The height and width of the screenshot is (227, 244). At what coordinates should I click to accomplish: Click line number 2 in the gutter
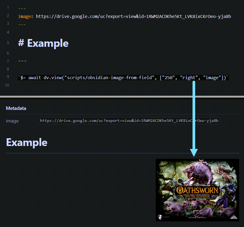coord(8,16)
